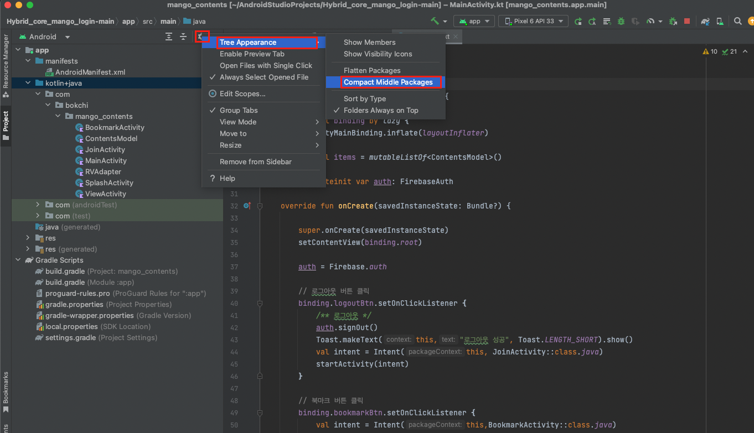The image size is (754, 433).
Task: Click the Search Everywhere magnifier icon
Action: (x=737, y=22)
